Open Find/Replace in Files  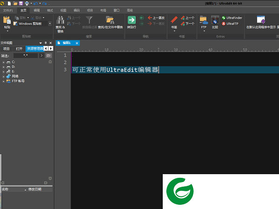(x=110, y=22)
